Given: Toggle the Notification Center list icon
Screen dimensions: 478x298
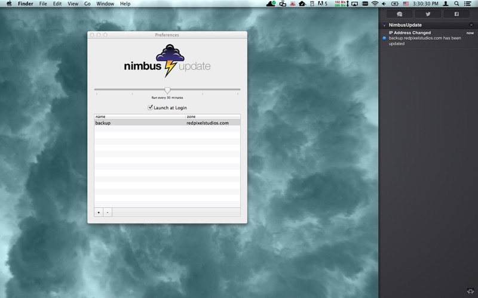Looking at the screenshot, I should pyautogui.click(x=468, y=4).
